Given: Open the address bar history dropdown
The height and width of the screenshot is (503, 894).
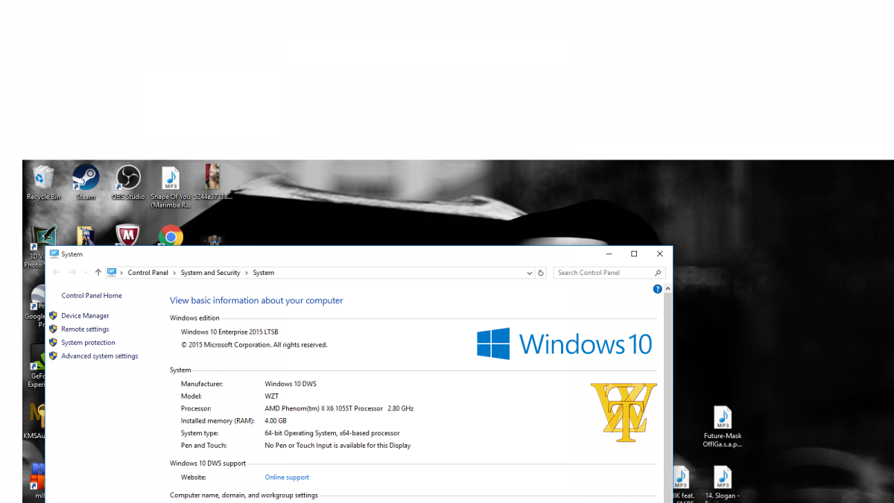Looking at the screenshot, I should 530,273.
